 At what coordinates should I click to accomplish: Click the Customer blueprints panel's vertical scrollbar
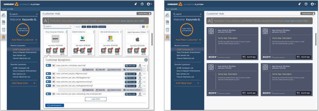click(148, 68)
